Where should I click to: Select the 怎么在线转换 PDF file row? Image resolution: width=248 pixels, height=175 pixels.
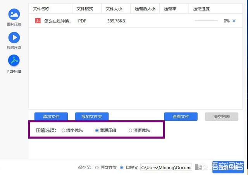pyautogui.click(x=136, y=21)
